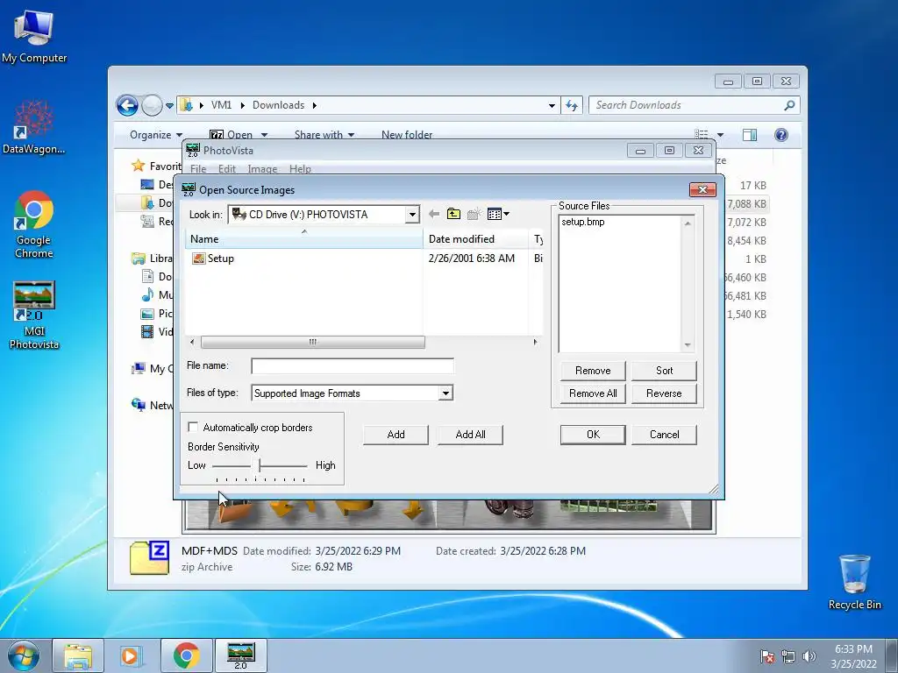The width and height of the screenshot is (898, 673).
Task: Expand Explorer address bar history dropdown
Action: [x=552, y=105]
